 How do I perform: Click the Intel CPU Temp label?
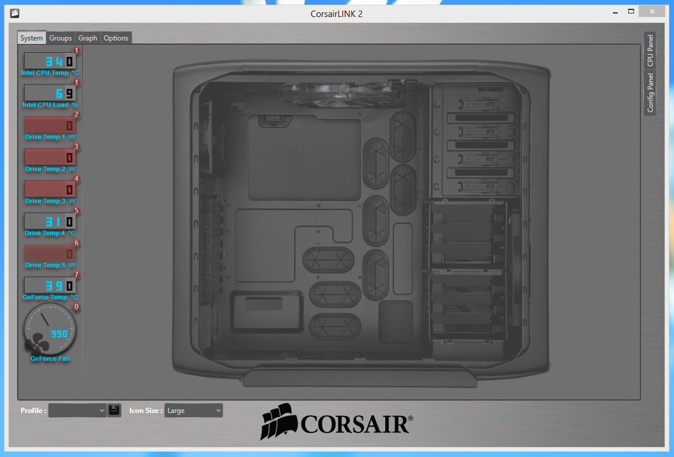click(x=45, y=73)
